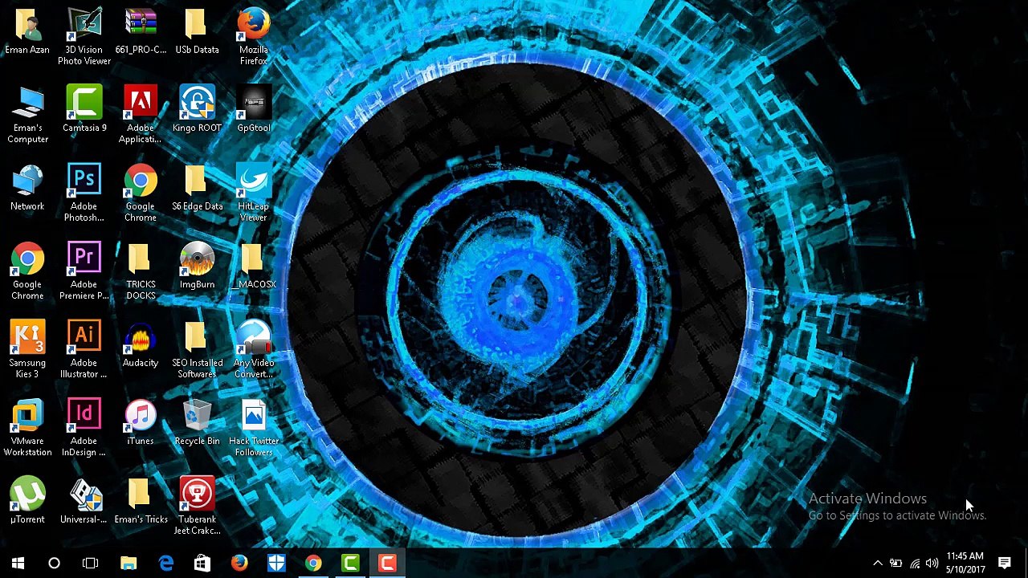Launch Mozilla Firefox from the desktop
The image size is (1028, 578).
253,37
